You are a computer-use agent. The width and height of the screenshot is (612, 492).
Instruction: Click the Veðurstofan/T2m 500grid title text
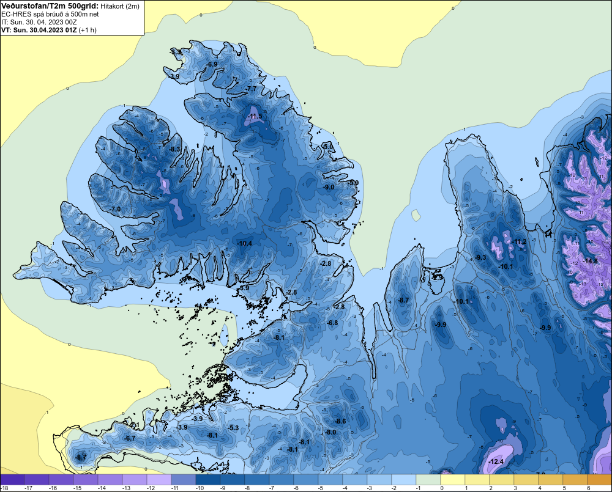coord(50,6)
